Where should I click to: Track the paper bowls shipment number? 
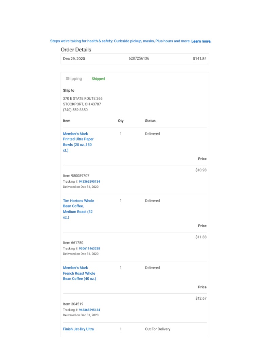click(89, 182)
